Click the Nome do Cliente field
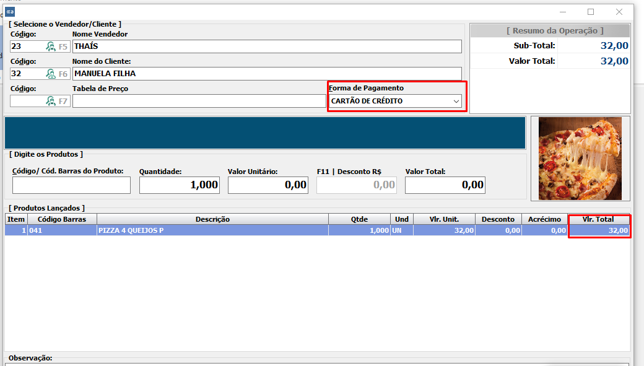Image resolution: width=644 pixels, height=366 pixels. 266,74
